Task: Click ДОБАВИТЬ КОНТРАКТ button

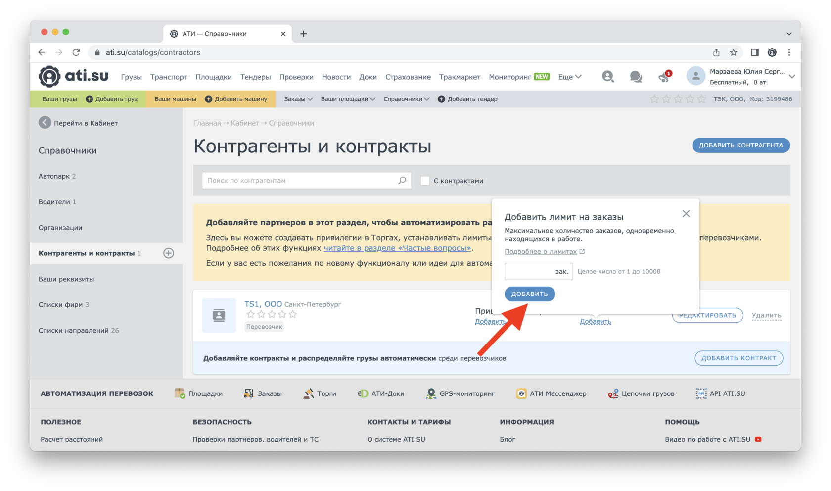Action: click(739, 358)
